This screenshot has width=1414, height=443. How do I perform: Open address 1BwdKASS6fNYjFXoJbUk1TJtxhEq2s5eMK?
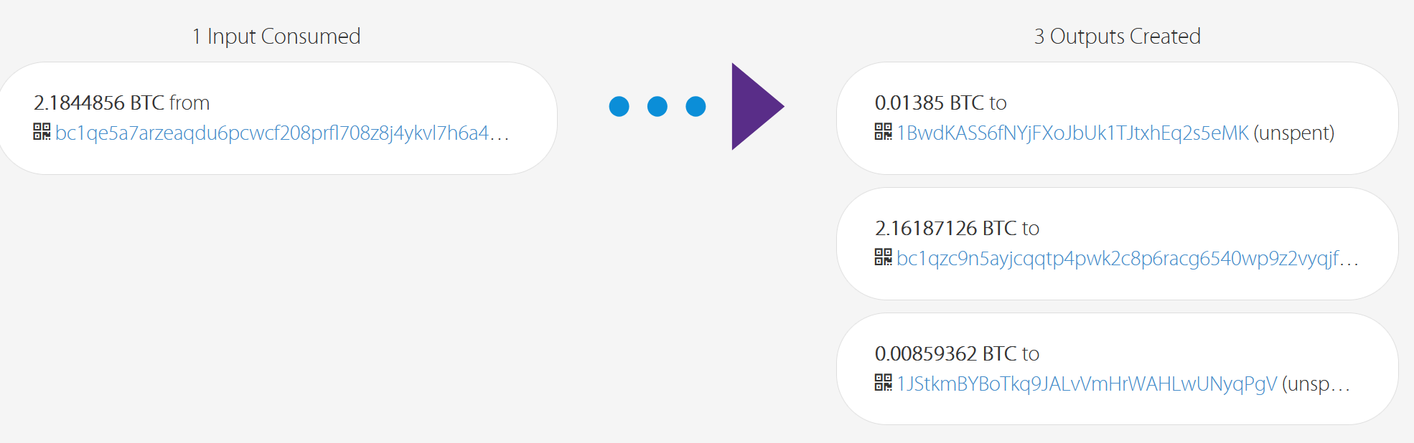click(1072, 133)
